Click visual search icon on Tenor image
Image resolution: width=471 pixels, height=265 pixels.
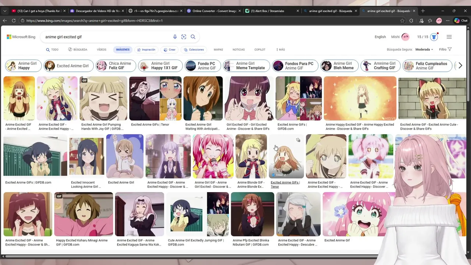[x=298, y=140]
